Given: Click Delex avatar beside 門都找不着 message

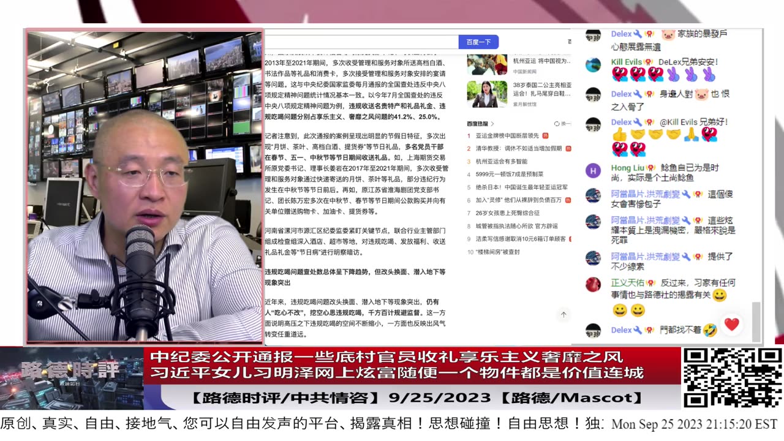Looking at the screenshot, I should point(593,331).
